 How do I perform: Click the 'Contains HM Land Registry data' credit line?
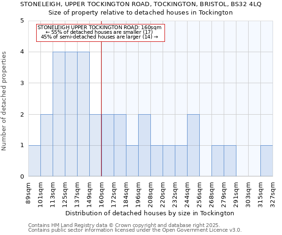[124, 225]
